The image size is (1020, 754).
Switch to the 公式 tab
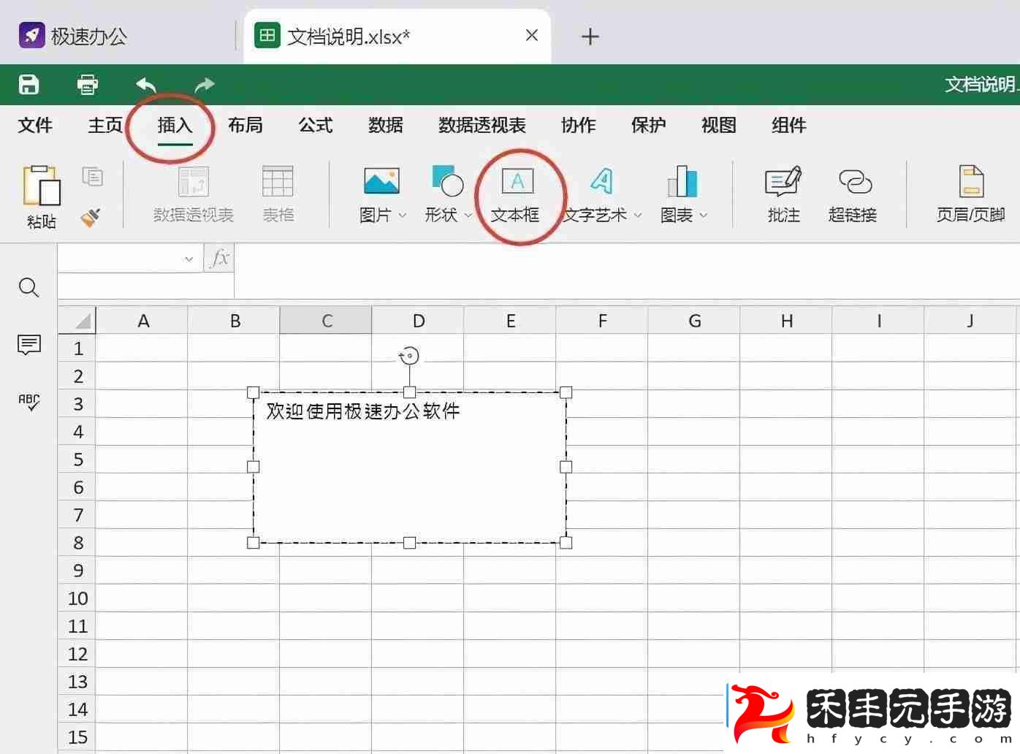(x=316, y=126)
